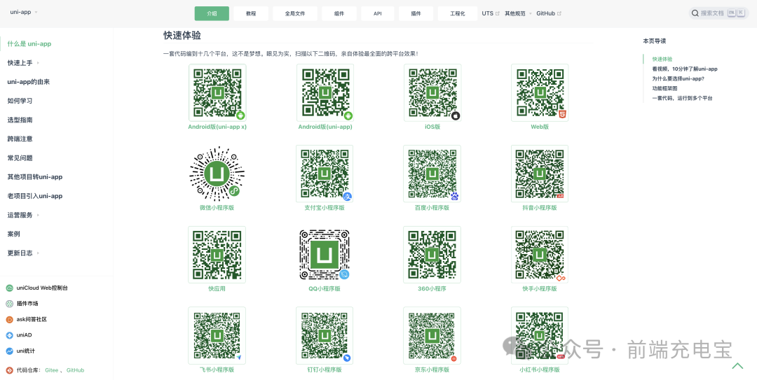Open 老项目引入uni-app sidebar page
Screen dimensions: 757x380
[35, 196]
